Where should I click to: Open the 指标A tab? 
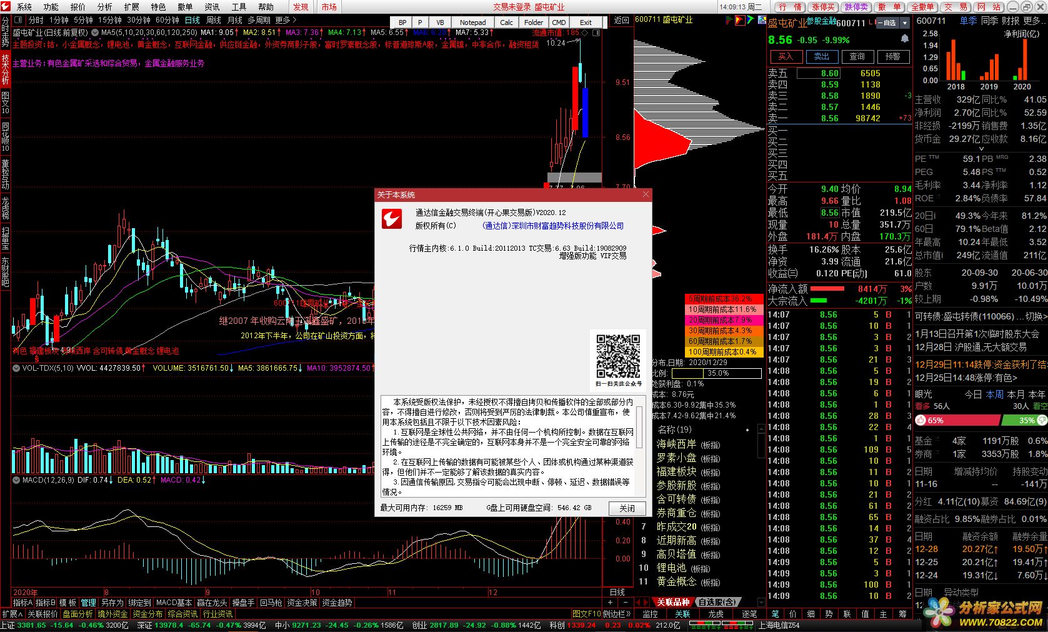tap(22, 603)
